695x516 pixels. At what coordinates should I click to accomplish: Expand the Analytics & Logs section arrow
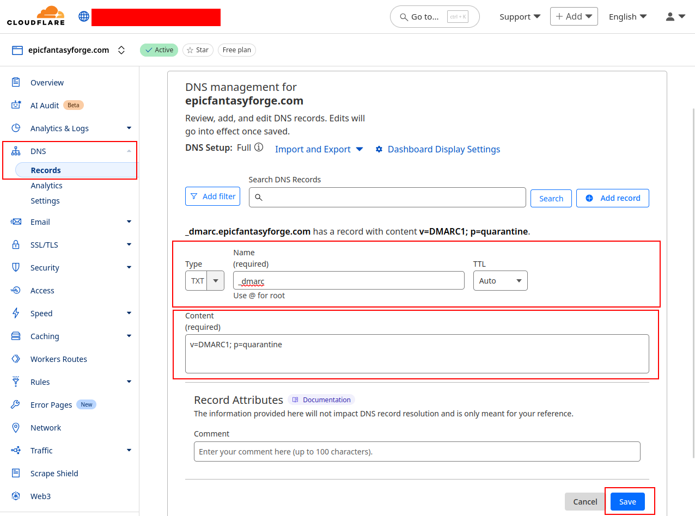(x=129, y=128)
